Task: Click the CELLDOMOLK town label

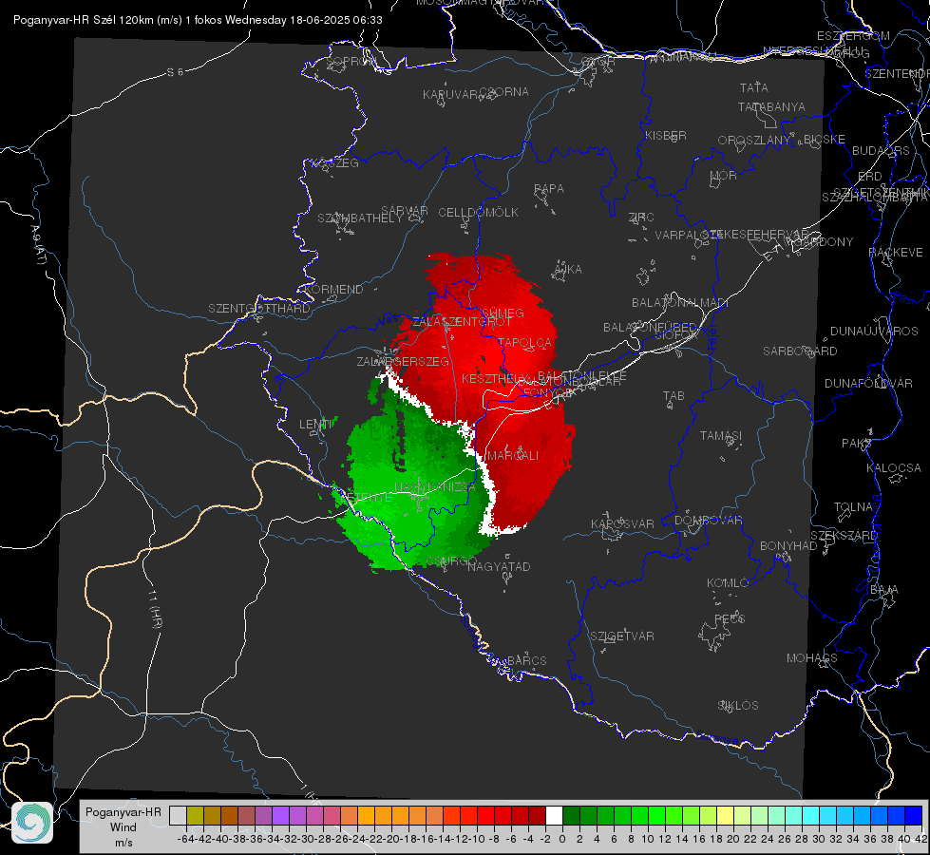Action: pos(478,212)
